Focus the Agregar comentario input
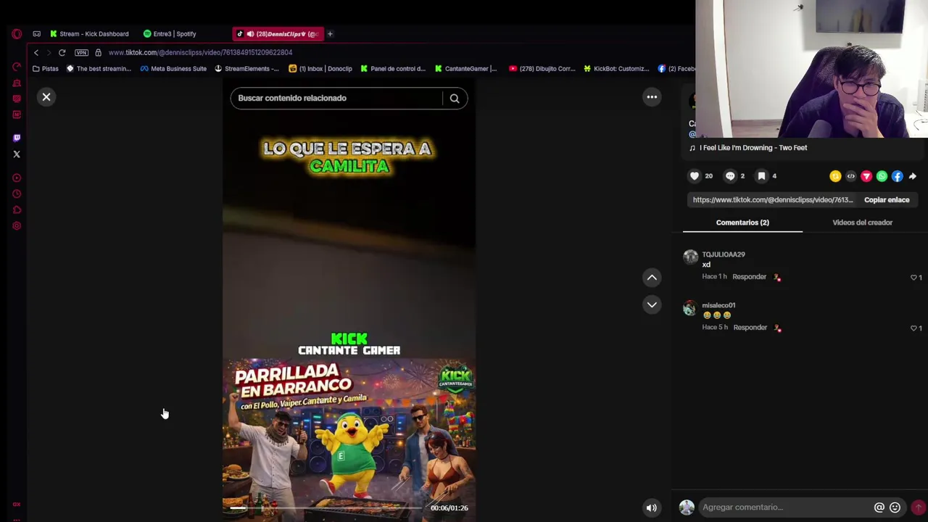The image size is (928, 522). pyautogui.click(x=784, y=507)
